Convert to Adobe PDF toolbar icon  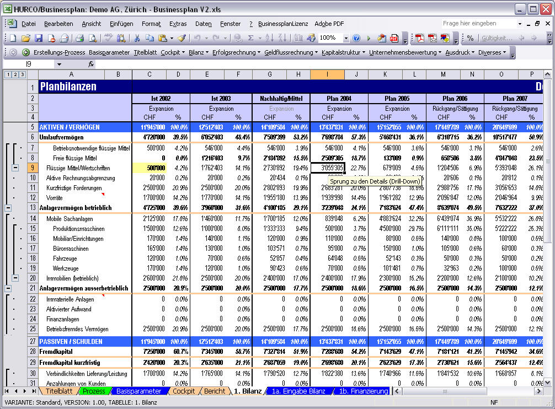[x=420, y=38]
